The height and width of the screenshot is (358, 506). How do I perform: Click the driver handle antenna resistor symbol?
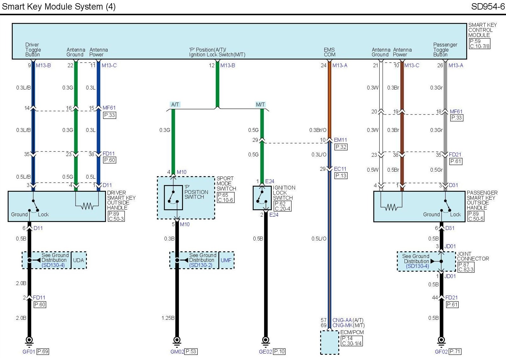coord(87,206)
